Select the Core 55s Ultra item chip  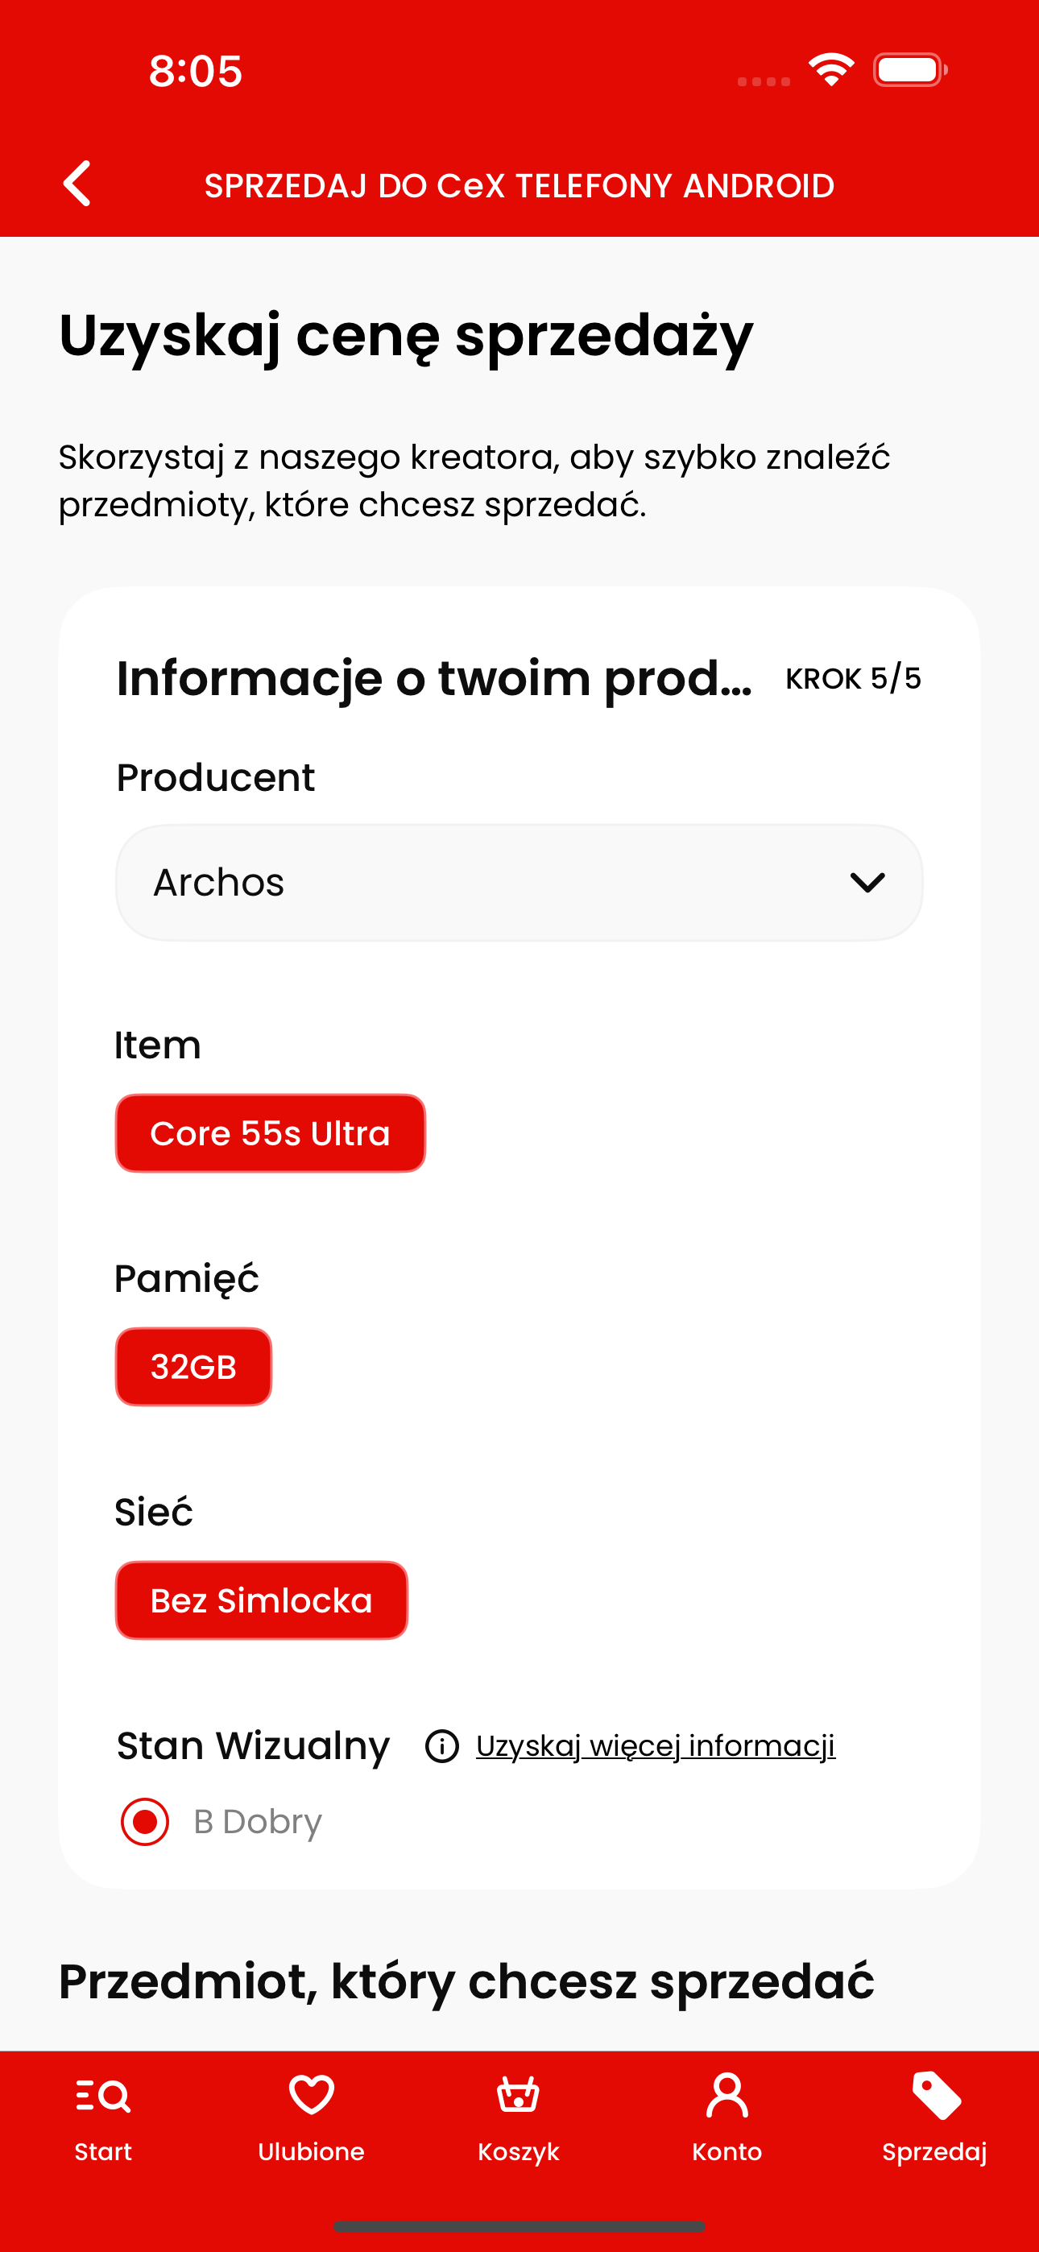[x=271, y=1133]
